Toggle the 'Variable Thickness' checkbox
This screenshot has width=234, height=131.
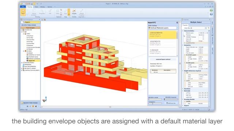[x=203, y=37]
